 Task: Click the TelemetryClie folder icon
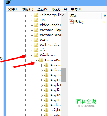[36, 15]
